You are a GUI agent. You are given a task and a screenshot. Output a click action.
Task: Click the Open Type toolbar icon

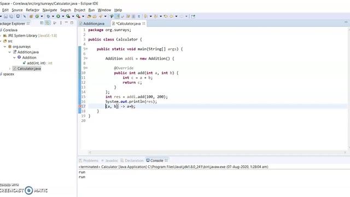[x=95, y=16]
